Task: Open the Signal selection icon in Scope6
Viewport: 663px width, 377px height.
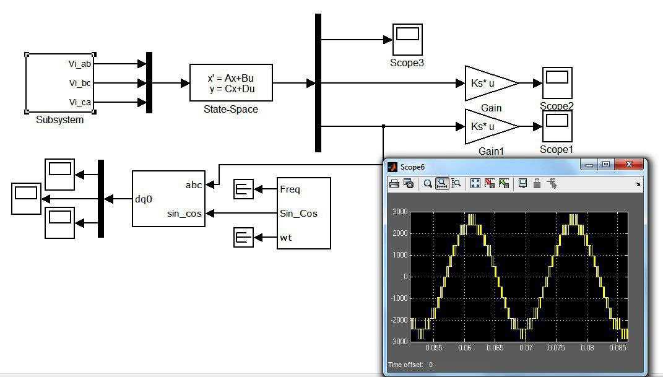Action: (552, 184)
